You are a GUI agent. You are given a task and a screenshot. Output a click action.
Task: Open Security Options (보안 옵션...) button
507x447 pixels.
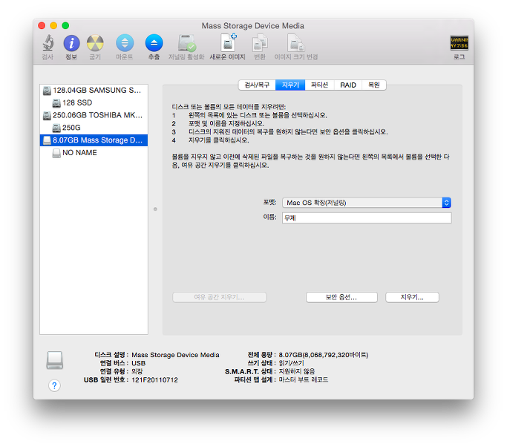[x=341, y=297]
